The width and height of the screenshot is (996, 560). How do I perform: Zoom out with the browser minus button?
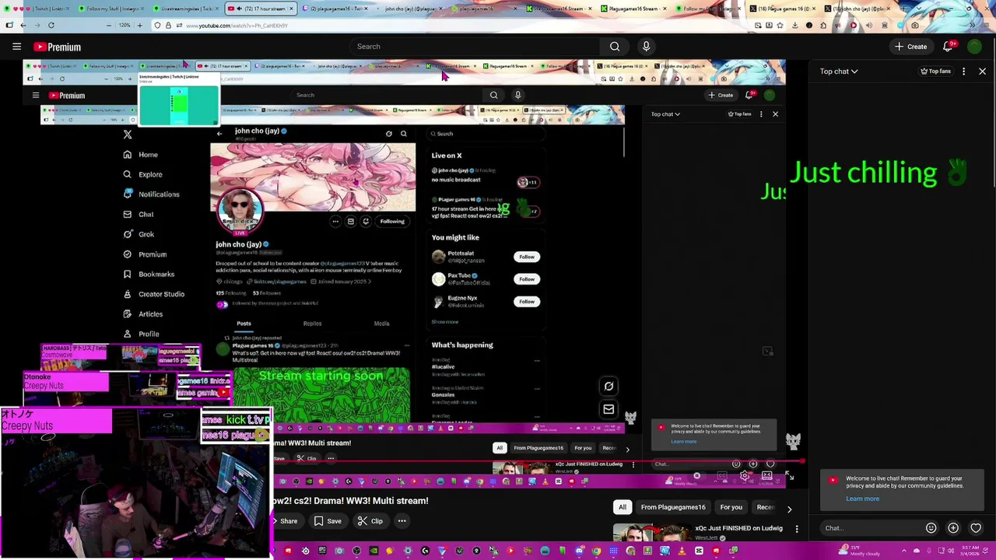pyautogui.click(x=109, y=26)
